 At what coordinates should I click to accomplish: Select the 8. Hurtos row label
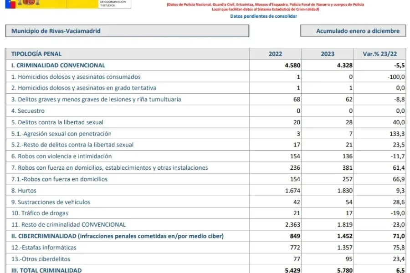coord(24,191)
